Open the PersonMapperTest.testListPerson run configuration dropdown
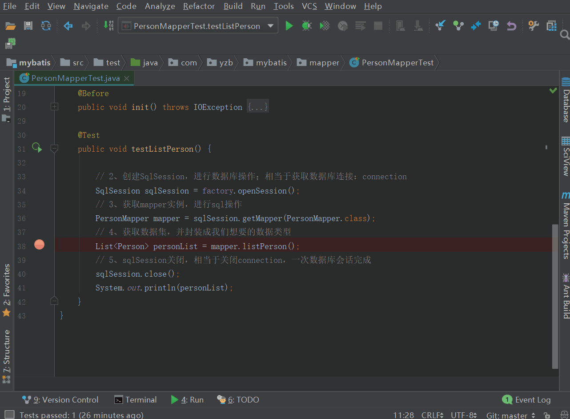 click(198, 26)
